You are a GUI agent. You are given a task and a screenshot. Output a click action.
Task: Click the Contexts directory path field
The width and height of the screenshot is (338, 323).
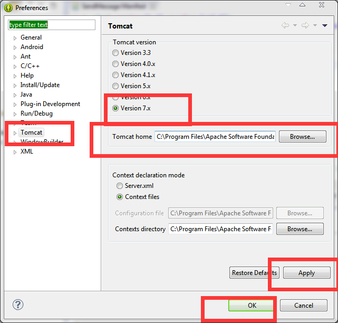point(220,229)
